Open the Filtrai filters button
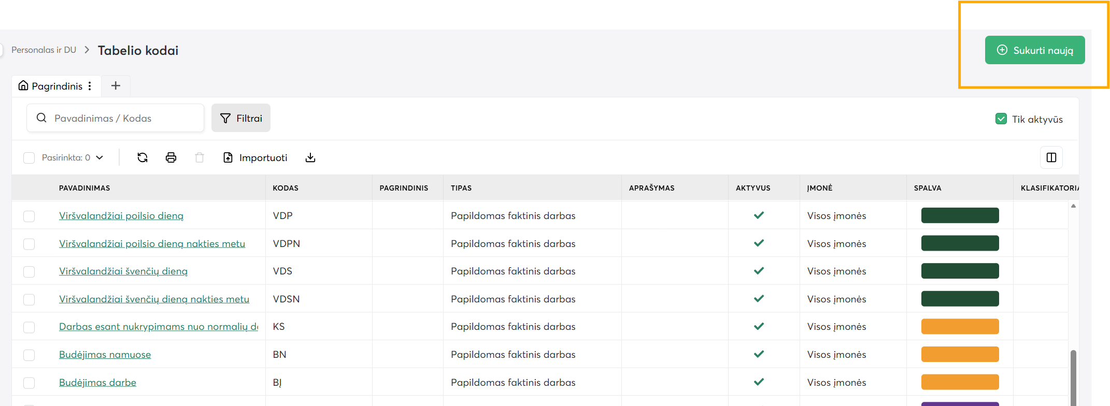This screenshot has width=1110, height=406. click(241, 118)
